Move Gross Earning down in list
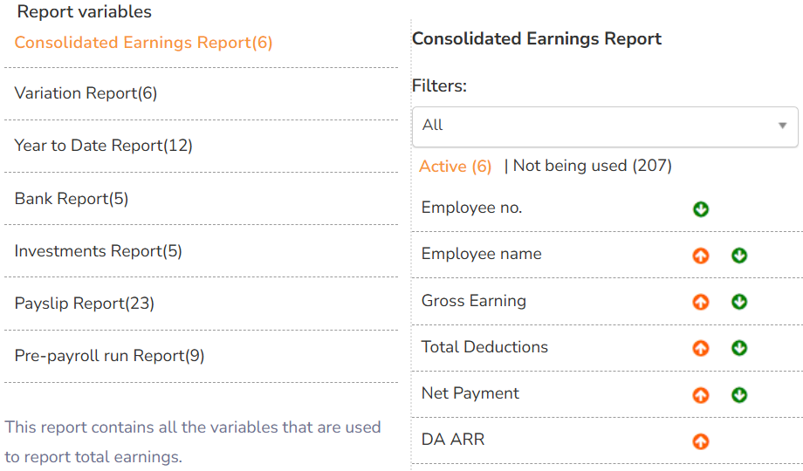The width and height of the screenshot is (803, 471). tap(739, 302)
